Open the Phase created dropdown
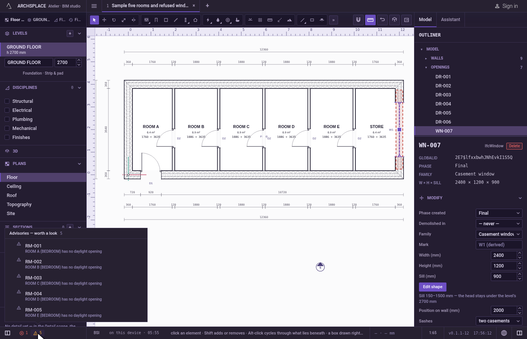 [499, 213]
